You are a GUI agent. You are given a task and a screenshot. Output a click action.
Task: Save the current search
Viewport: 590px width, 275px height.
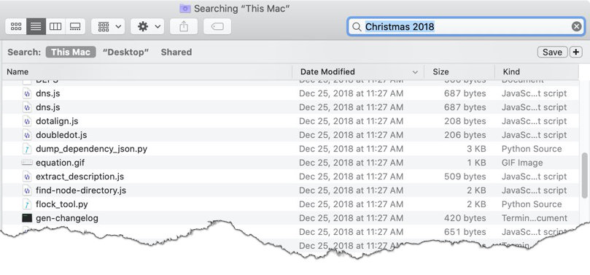[552, 52]
